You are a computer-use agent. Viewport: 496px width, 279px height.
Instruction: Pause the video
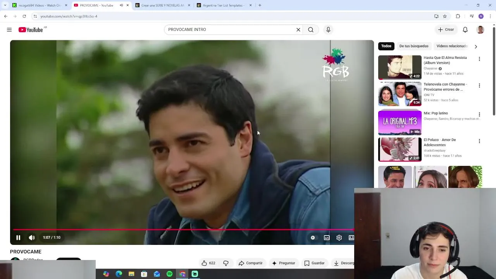point(18,238)
